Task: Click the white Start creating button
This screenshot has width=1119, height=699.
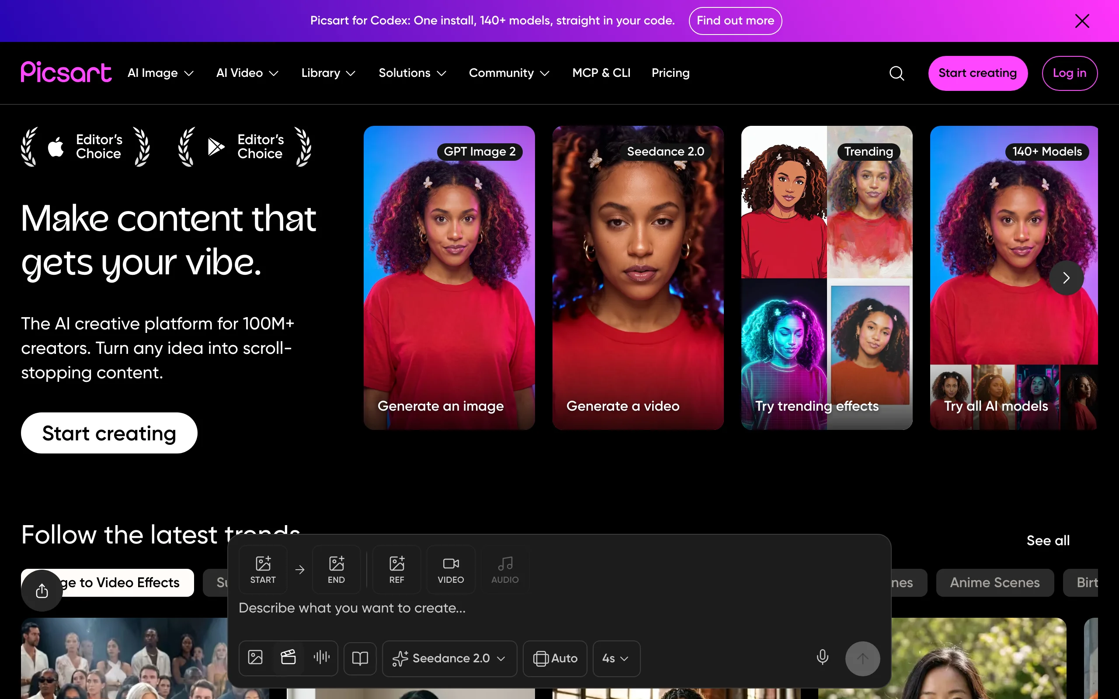Action: (109, 433)
